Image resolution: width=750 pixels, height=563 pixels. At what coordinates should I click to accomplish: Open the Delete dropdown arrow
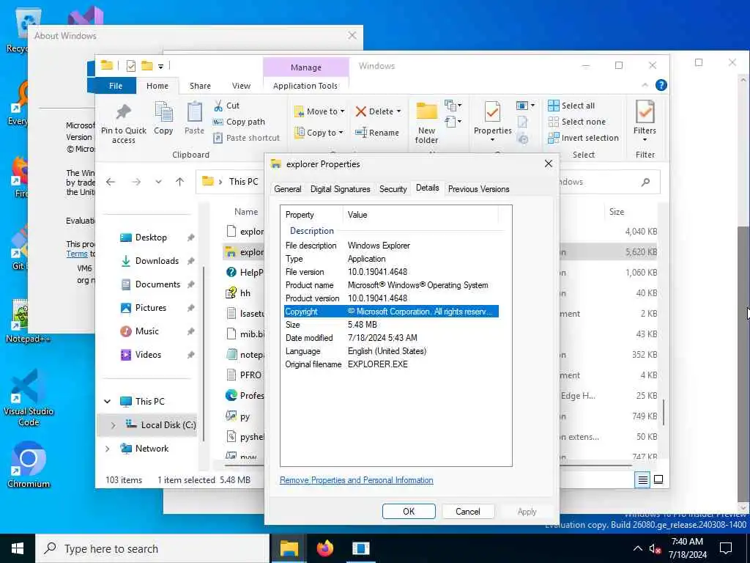[399, 111]
